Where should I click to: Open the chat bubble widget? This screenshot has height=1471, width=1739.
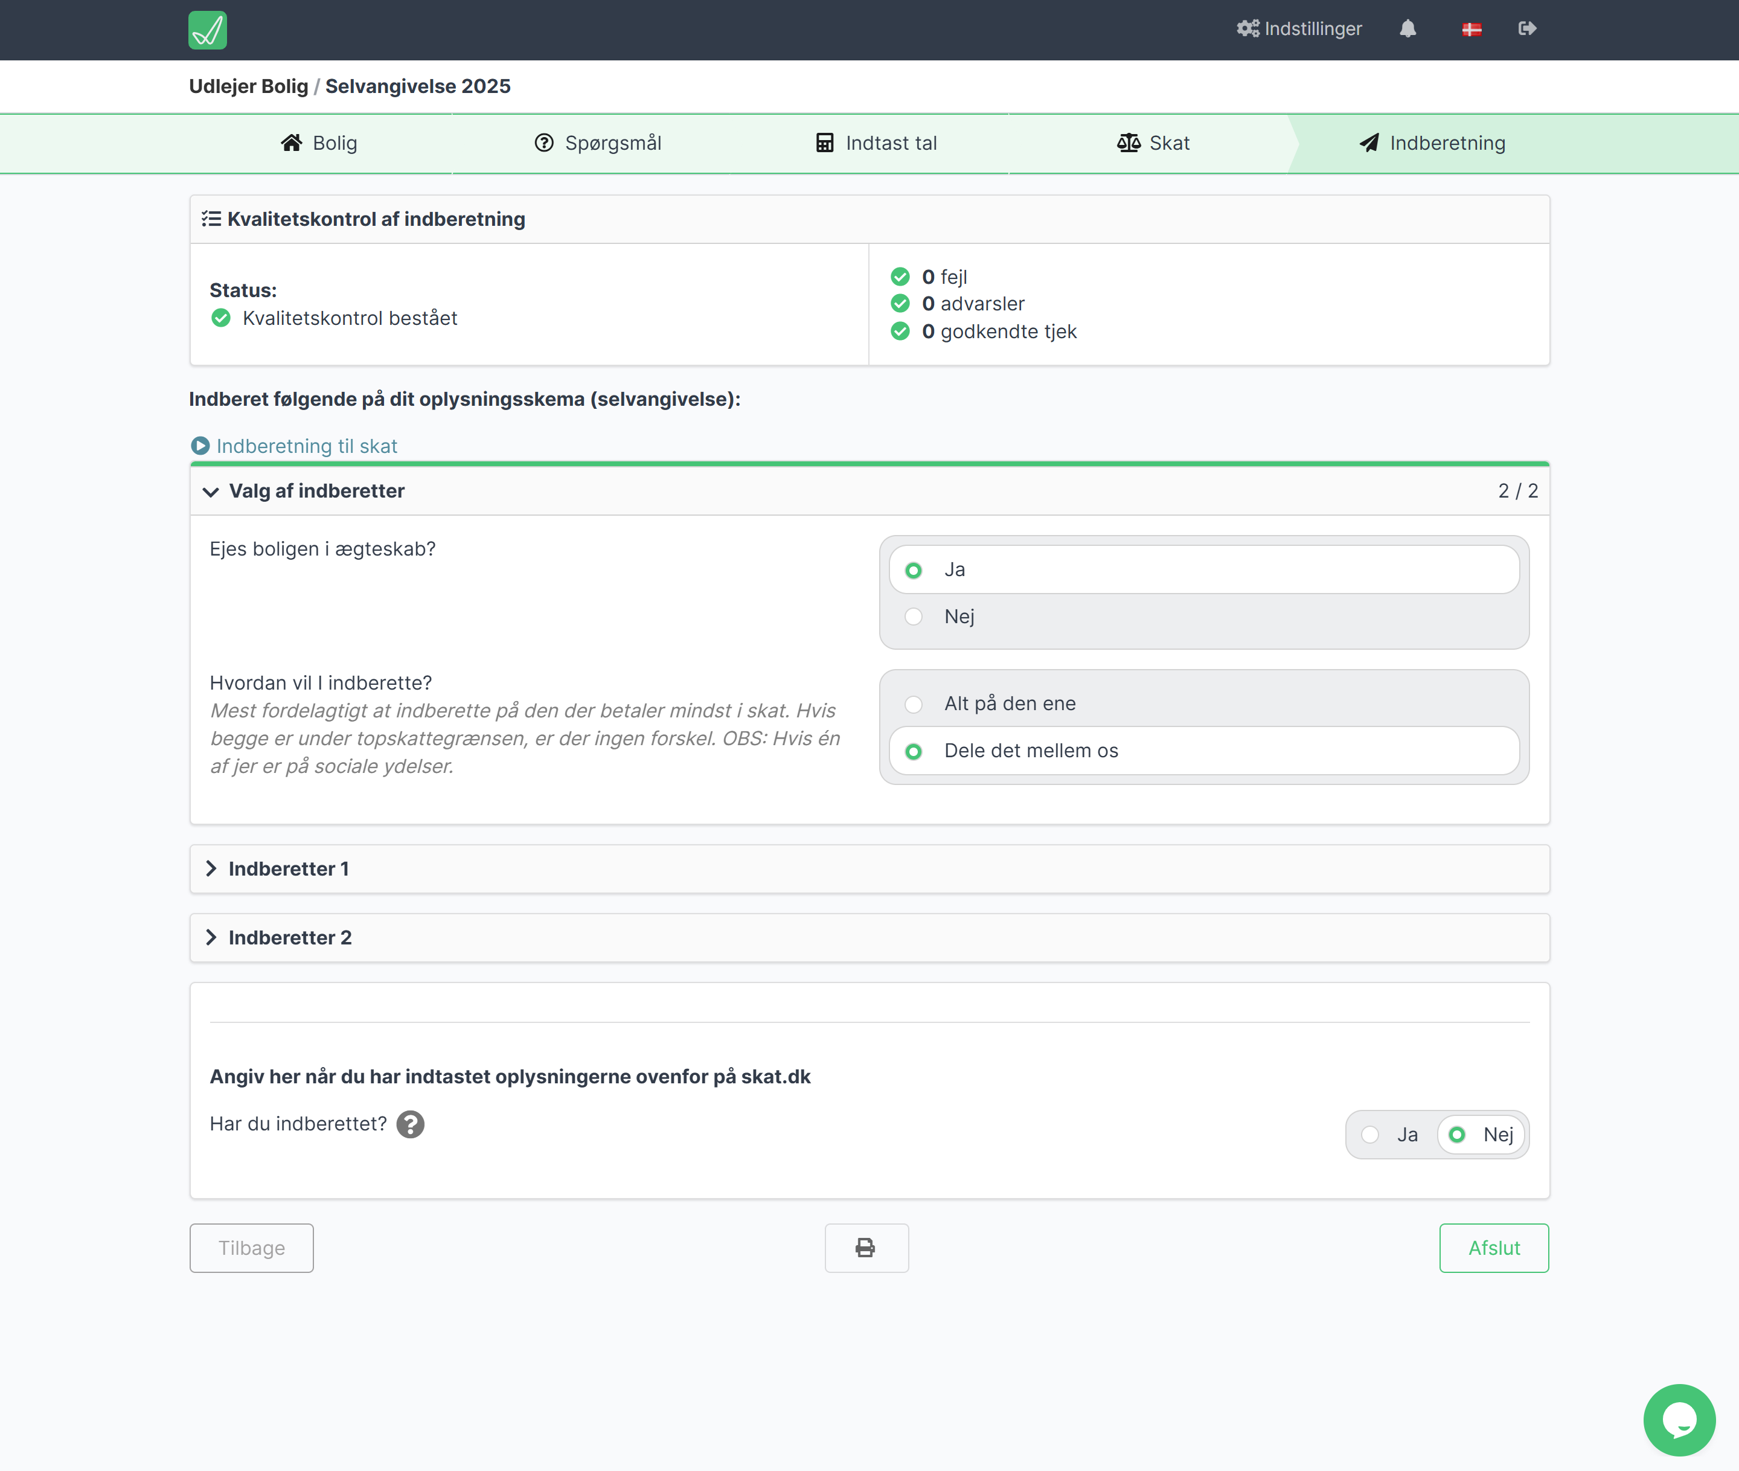1678,1419
